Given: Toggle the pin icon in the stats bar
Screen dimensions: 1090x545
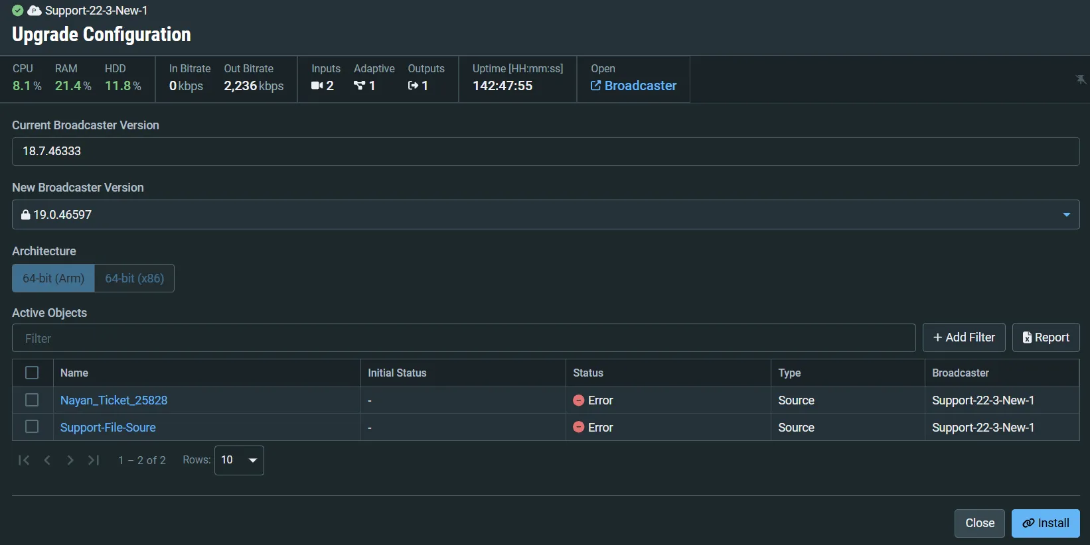Looking at the screenshot, I should pos(1081,80).
